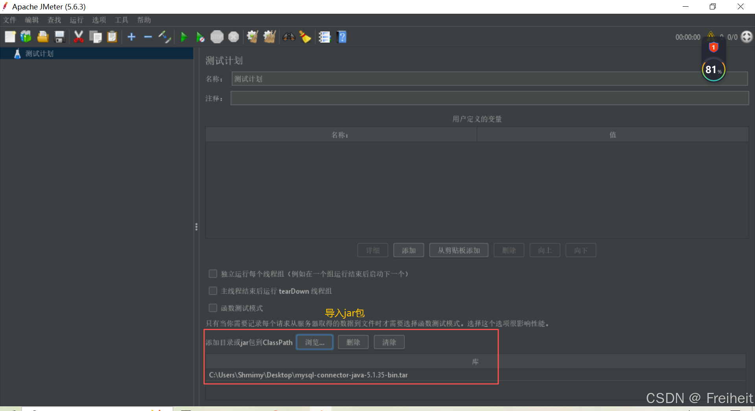This screenshot has height=411, width=755.
Task: Click the Copy icon in toolbar
Action: coord(95,37)
